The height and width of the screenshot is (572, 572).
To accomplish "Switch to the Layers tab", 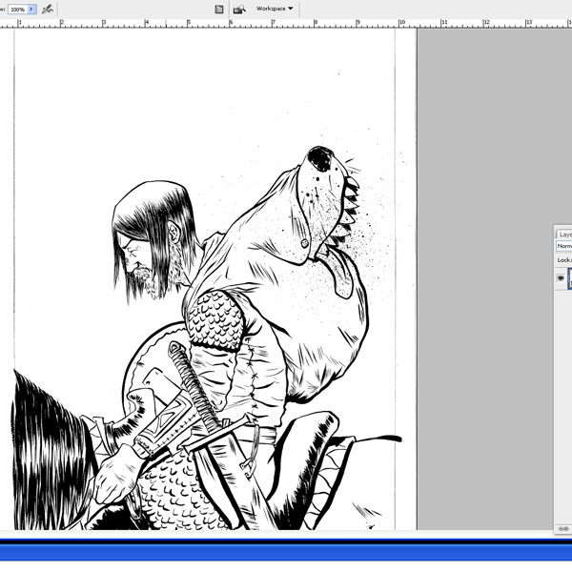I will point(564,234).
